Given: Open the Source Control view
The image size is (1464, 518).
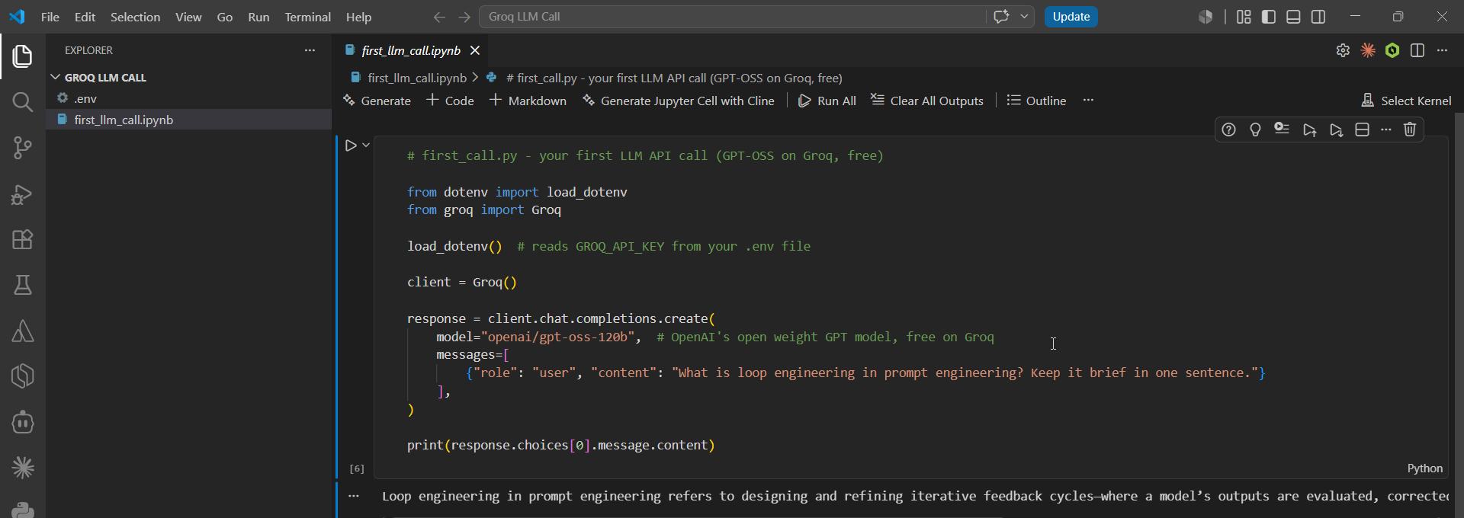Looking at the screenshot, I should pyautogui.click(x=22, y=148).
